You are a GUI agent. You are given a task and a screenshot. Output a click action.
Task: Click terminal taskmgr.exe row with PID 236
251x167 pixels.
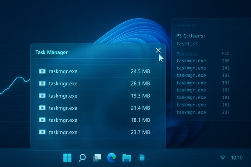click(203, 61)
